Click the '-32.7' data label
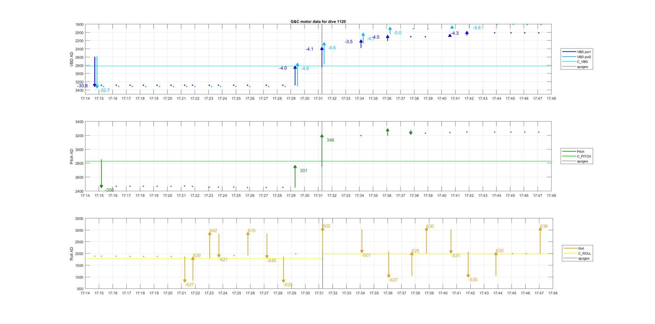The image size is (655, 324). [x=104, y=90]
